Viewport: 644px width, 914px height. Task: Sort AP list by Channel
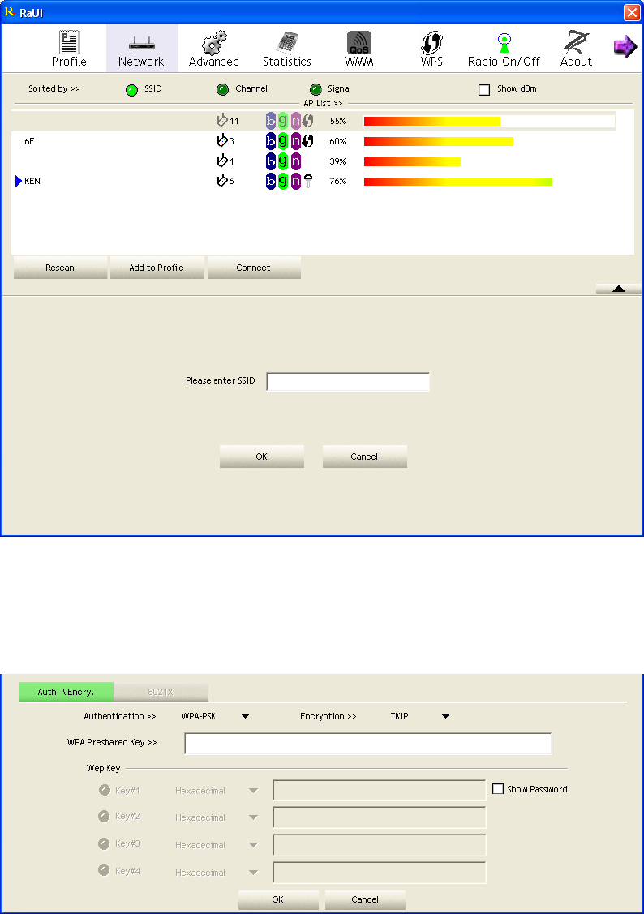(x=222, y=90)
